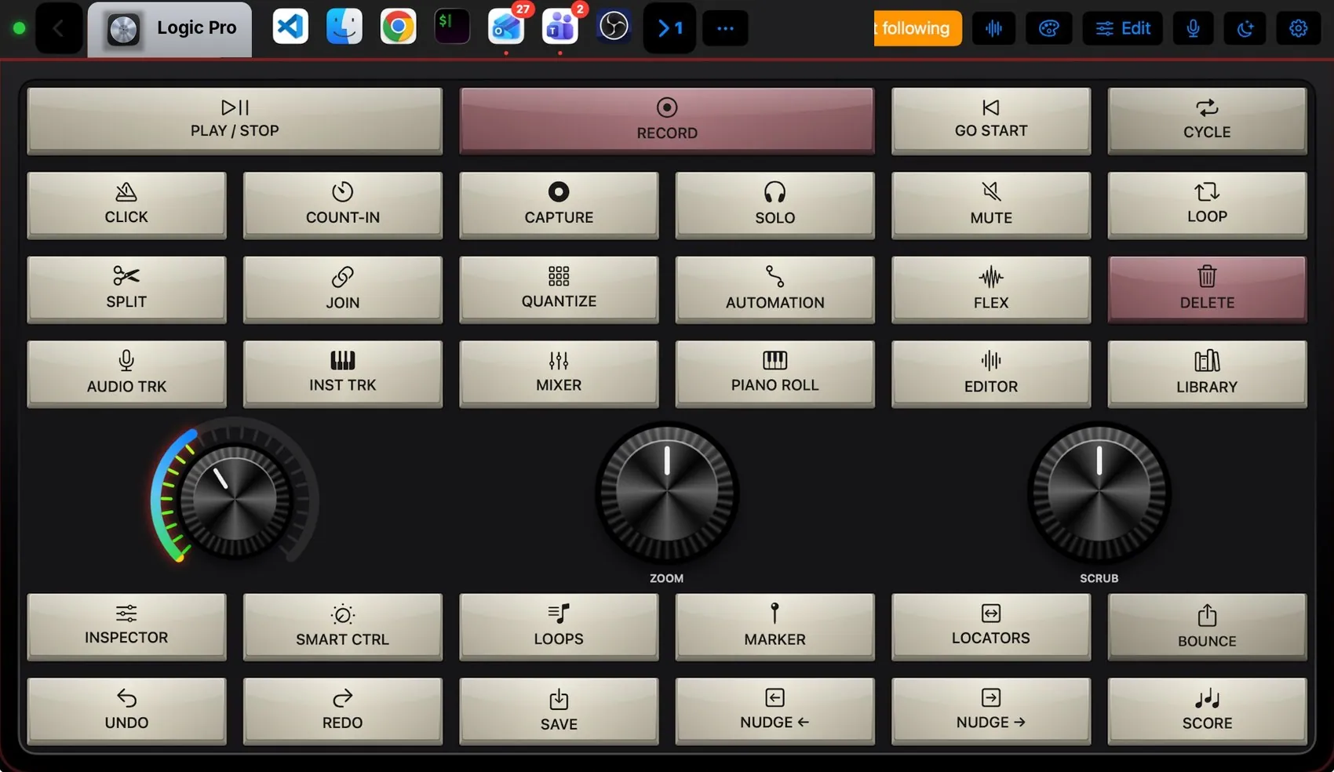Start recording with the Record button
The height and width of the screenshot is (772, 1334).
coord(667,120)
